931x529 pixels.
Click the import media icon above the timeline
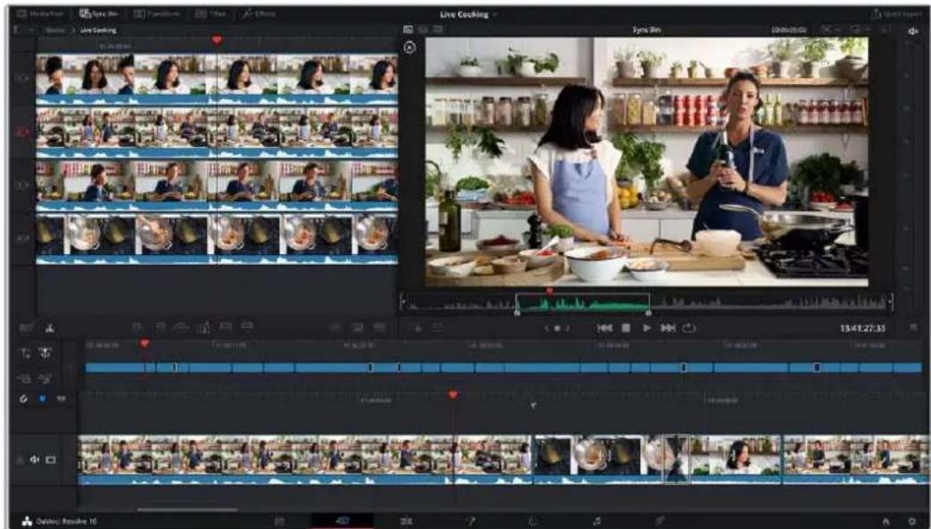pos(26,327)
